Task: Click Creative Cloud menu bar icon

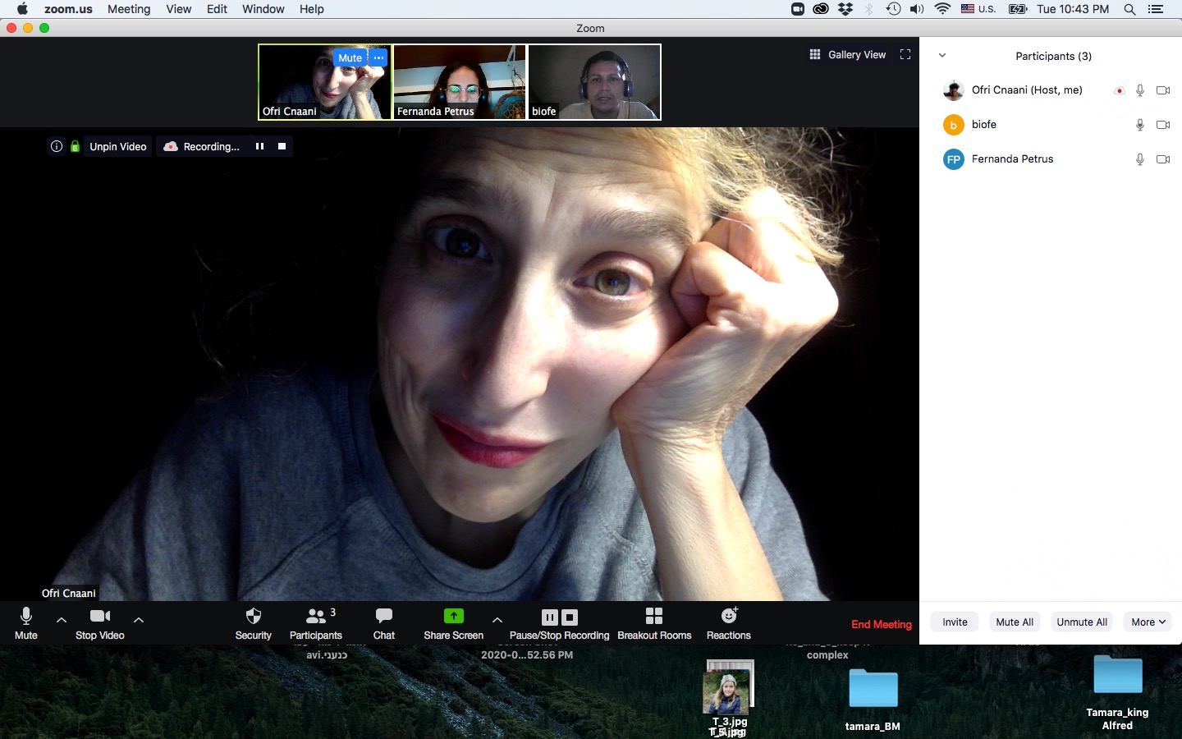Action: click(x=821, y=9)
